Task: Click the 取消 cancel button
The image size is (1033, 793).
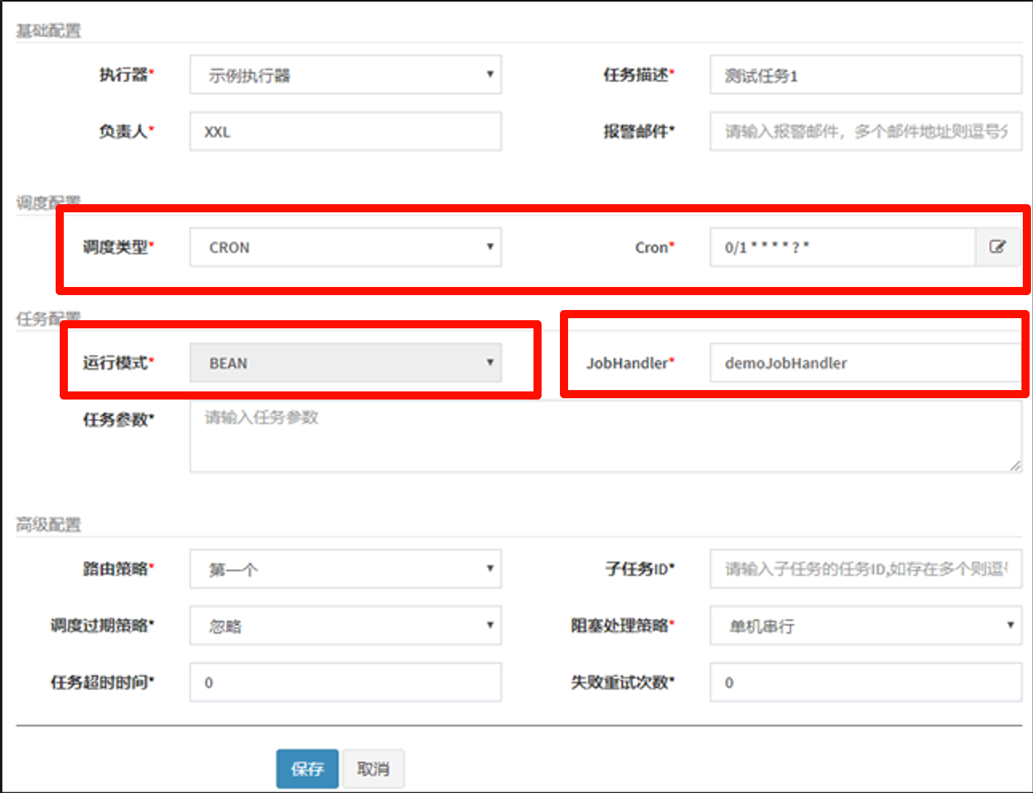Action: point(373,769)
